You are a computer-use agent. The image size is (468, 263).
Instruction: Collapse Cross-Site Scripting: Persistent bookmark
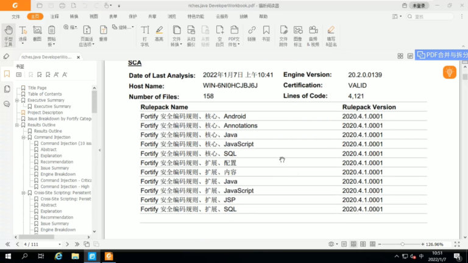click(23, 192)
